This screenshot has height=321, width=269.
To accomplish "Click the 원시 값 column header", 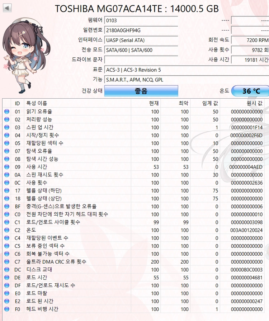I will (x=242, y=103).
